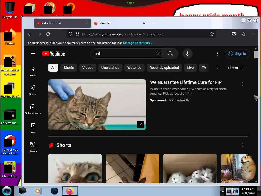Open the We Guarantee Lifetime Cure for FIP title
Image resolution: width=261 pixels, height=196 pixels.
pyautogui.click(x=186, y=82)
